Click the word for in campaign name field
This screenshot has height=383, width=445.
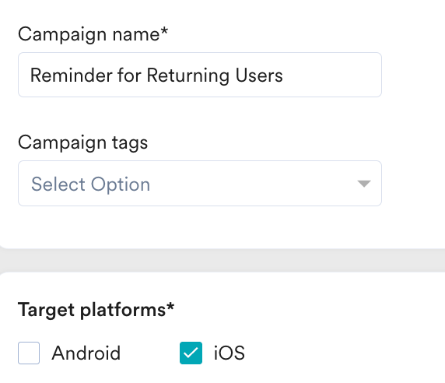click(x=129, y=76)
